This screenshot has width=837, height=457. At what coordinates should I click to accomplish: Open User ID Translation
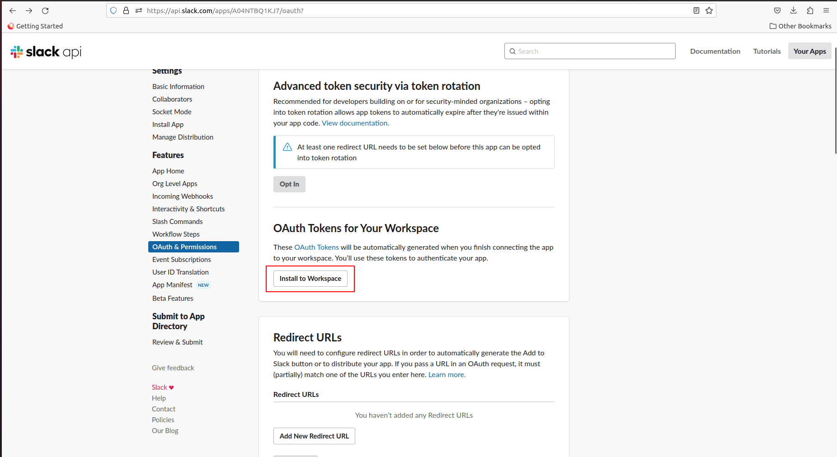tap(180, 272)
